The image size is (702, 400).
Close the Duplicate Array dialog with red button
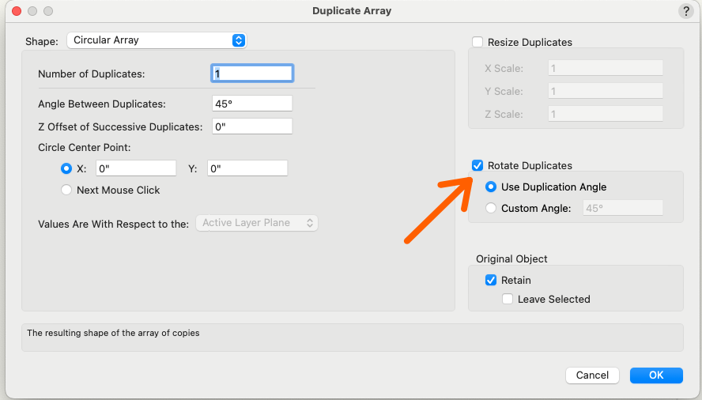point(16,11)
